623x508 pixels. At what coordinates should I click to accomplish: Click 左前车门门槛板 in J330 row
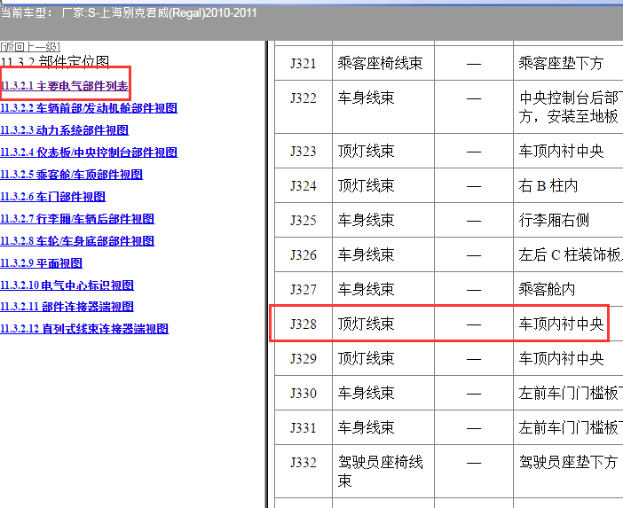coord(571,393)
